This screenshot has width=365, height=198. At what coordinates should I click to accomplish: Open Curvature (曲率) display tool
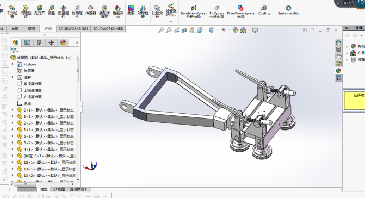131,10
